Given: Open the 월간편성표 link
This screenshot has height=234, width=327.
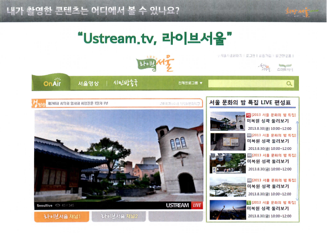Looking at the screenshot, I should click(283, 56).
